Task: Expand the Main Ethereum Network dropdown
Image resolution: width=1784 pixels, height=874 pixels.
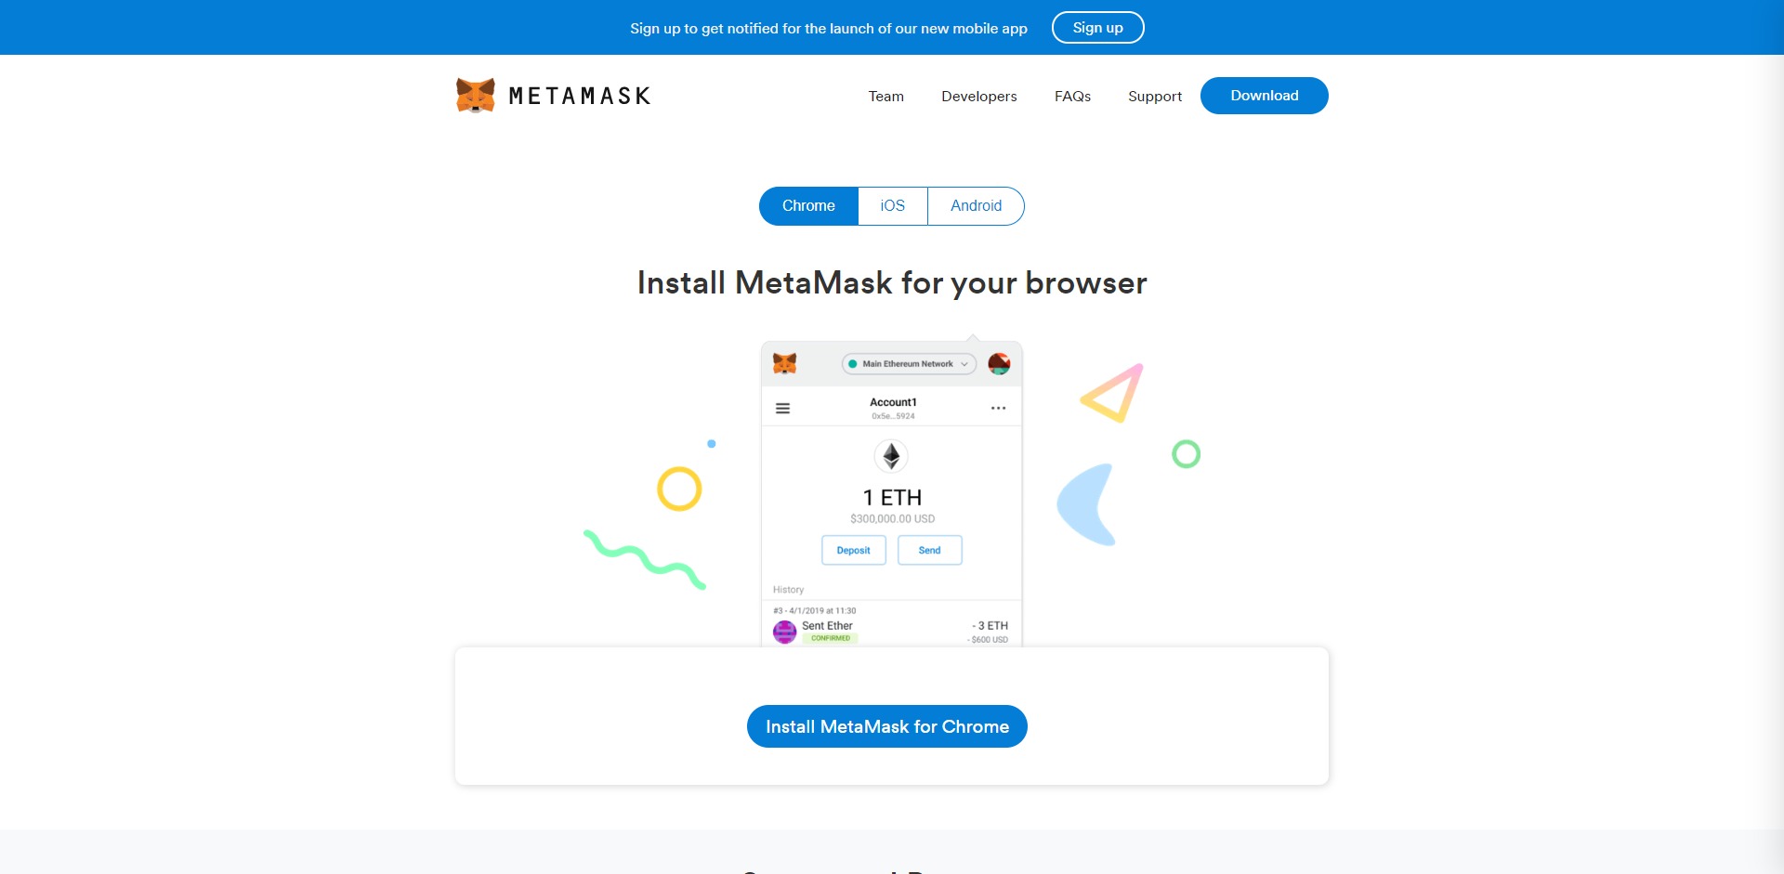Action: (909, 364)
